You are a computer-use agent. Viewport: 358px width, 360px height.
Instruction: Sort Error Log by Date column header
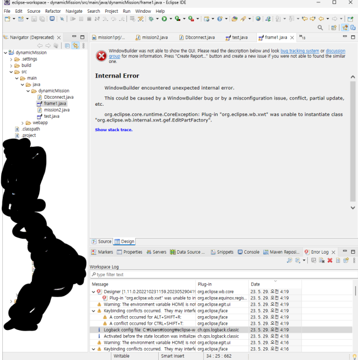tap(275, 284)
